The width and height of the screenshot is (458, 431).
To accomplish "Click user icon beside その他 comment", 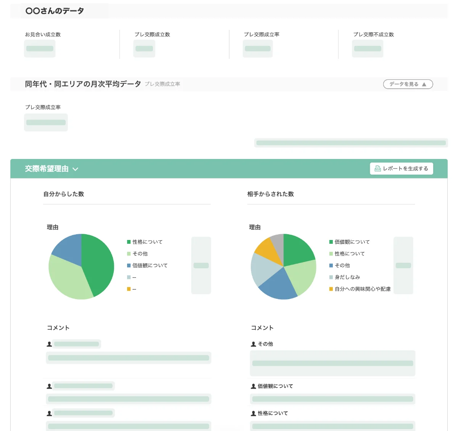I will pyautogui.click(x=253, y=344).
